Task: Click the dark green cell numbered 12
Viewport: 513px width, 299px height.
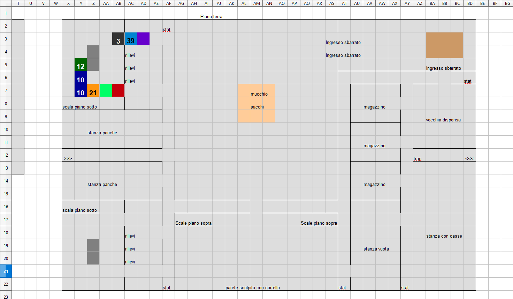Action: tap(81, 65)
